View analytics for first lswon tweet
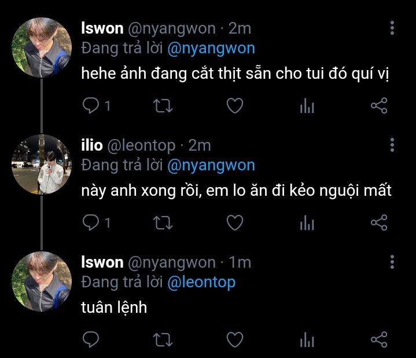Viewport: 416px width, 358px height. click(307, 106)
